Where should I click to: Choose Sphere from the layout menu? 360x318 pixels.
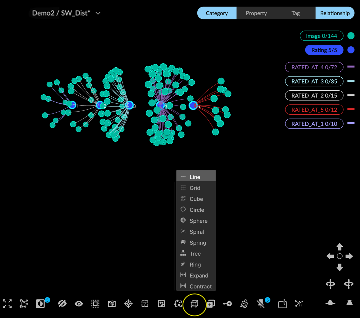[198, 221]
